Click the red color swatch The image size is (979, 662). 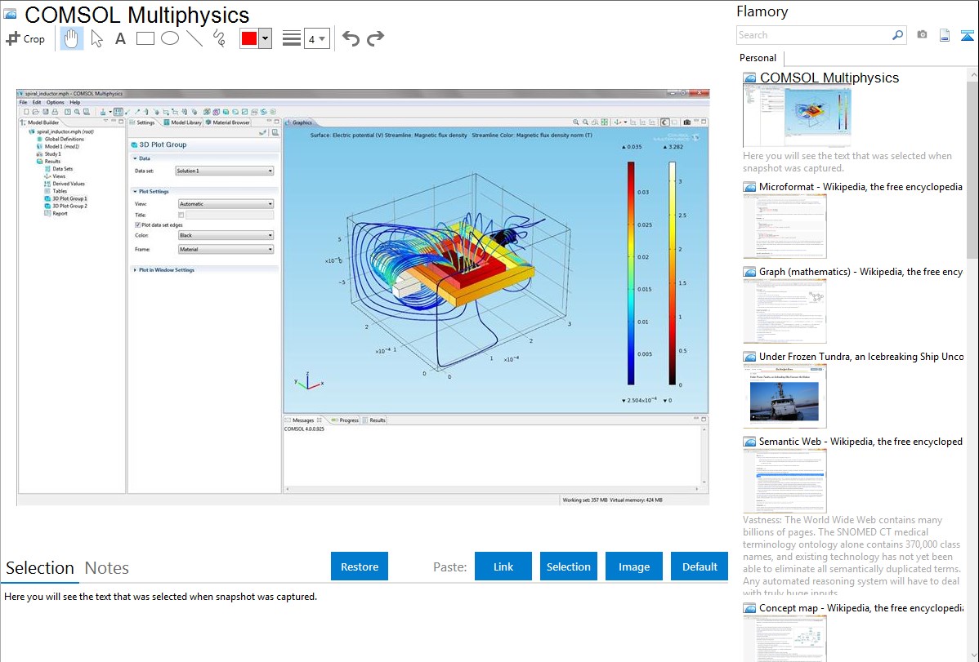click(x=249, y=38)
